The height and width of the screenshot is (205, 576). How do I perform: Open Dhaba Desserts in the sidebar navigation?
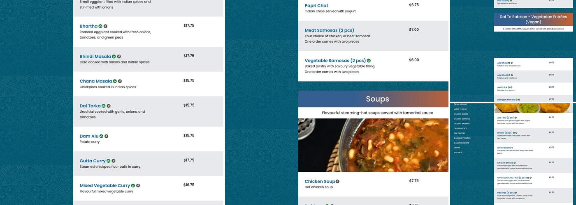pos(461,143)
